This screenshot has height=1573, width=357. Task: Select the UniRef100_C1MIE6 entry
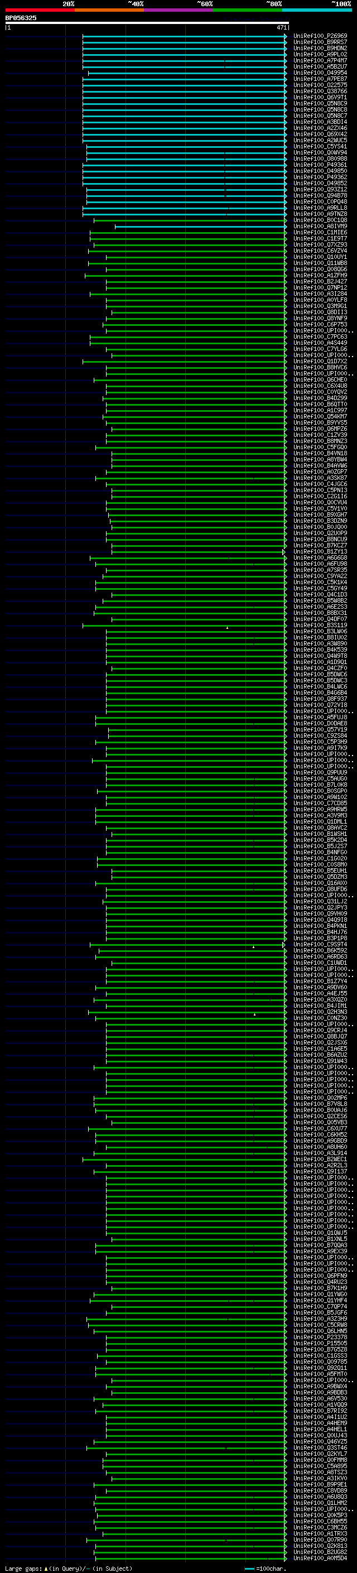click(x=320, y=232)
